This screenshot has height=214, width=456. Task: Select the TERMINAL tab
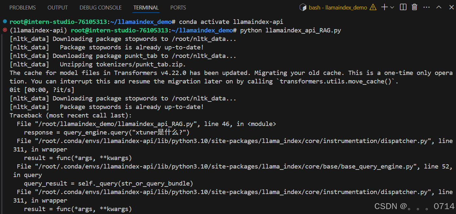[x=146, y=7]
